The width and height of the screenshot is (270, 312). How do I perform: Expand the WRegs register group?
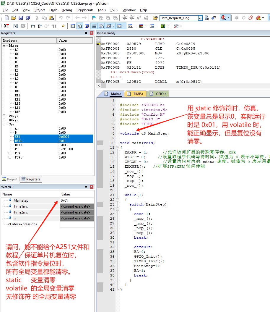(4, 116)
